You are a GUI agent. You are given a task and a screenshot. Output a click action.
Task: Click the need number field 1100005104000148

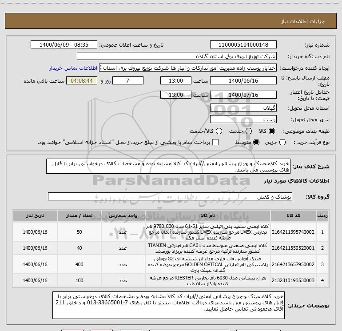point(243,44)
